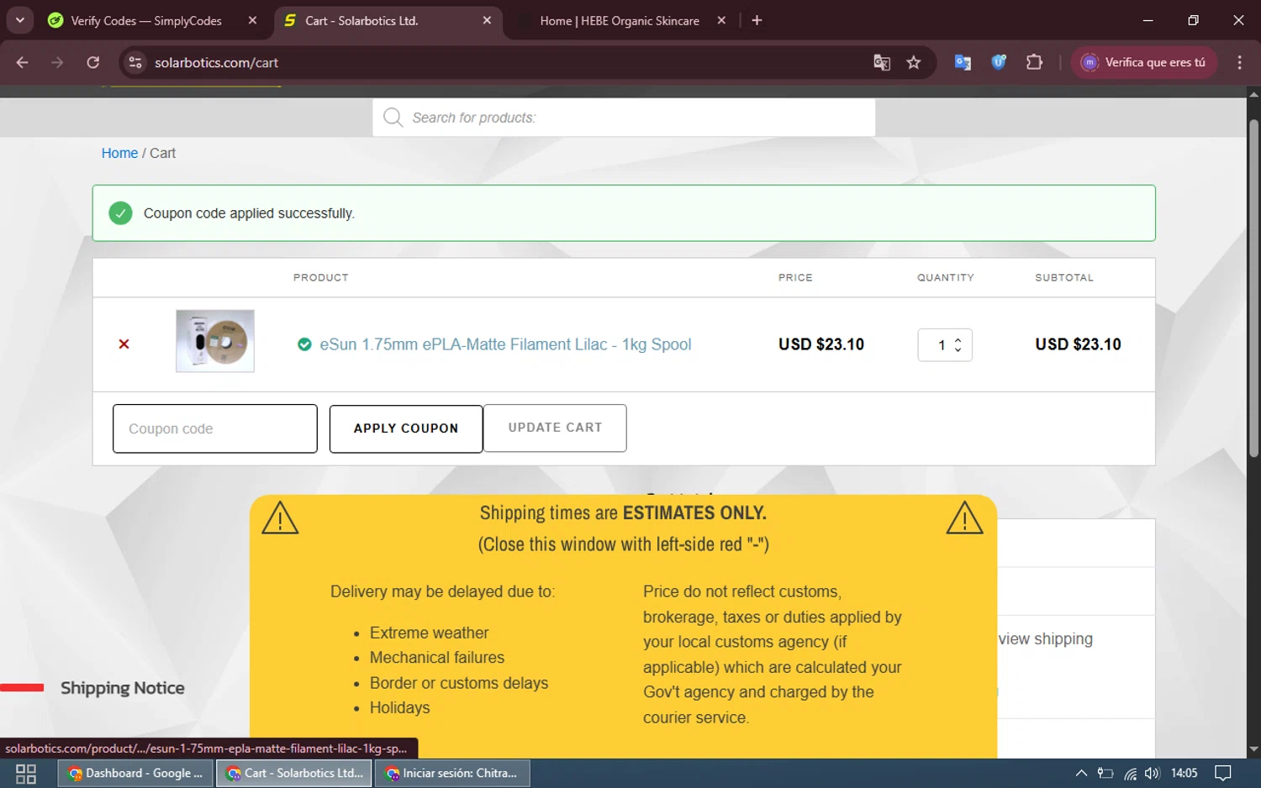The width and height of the screenshot is (1261, 788).
Task: Close shipping notice with red minus bar
Action: [x=22, y=687]
